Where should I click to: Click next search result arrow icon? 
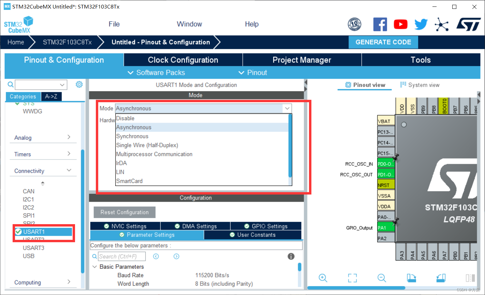click(x=176, y=257)
